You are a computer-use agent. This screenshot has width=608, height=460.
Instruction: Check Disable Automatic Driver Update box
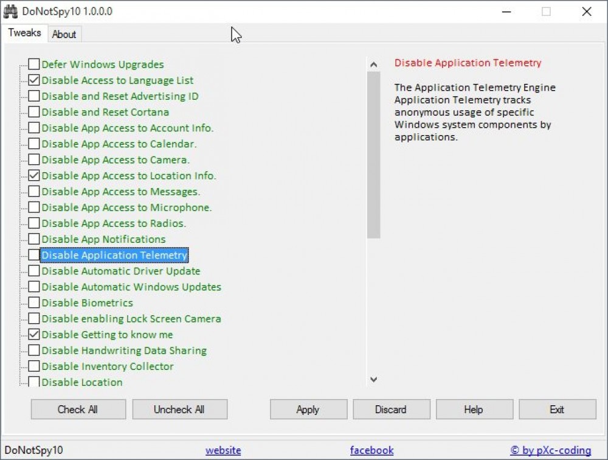click(34, 271)
